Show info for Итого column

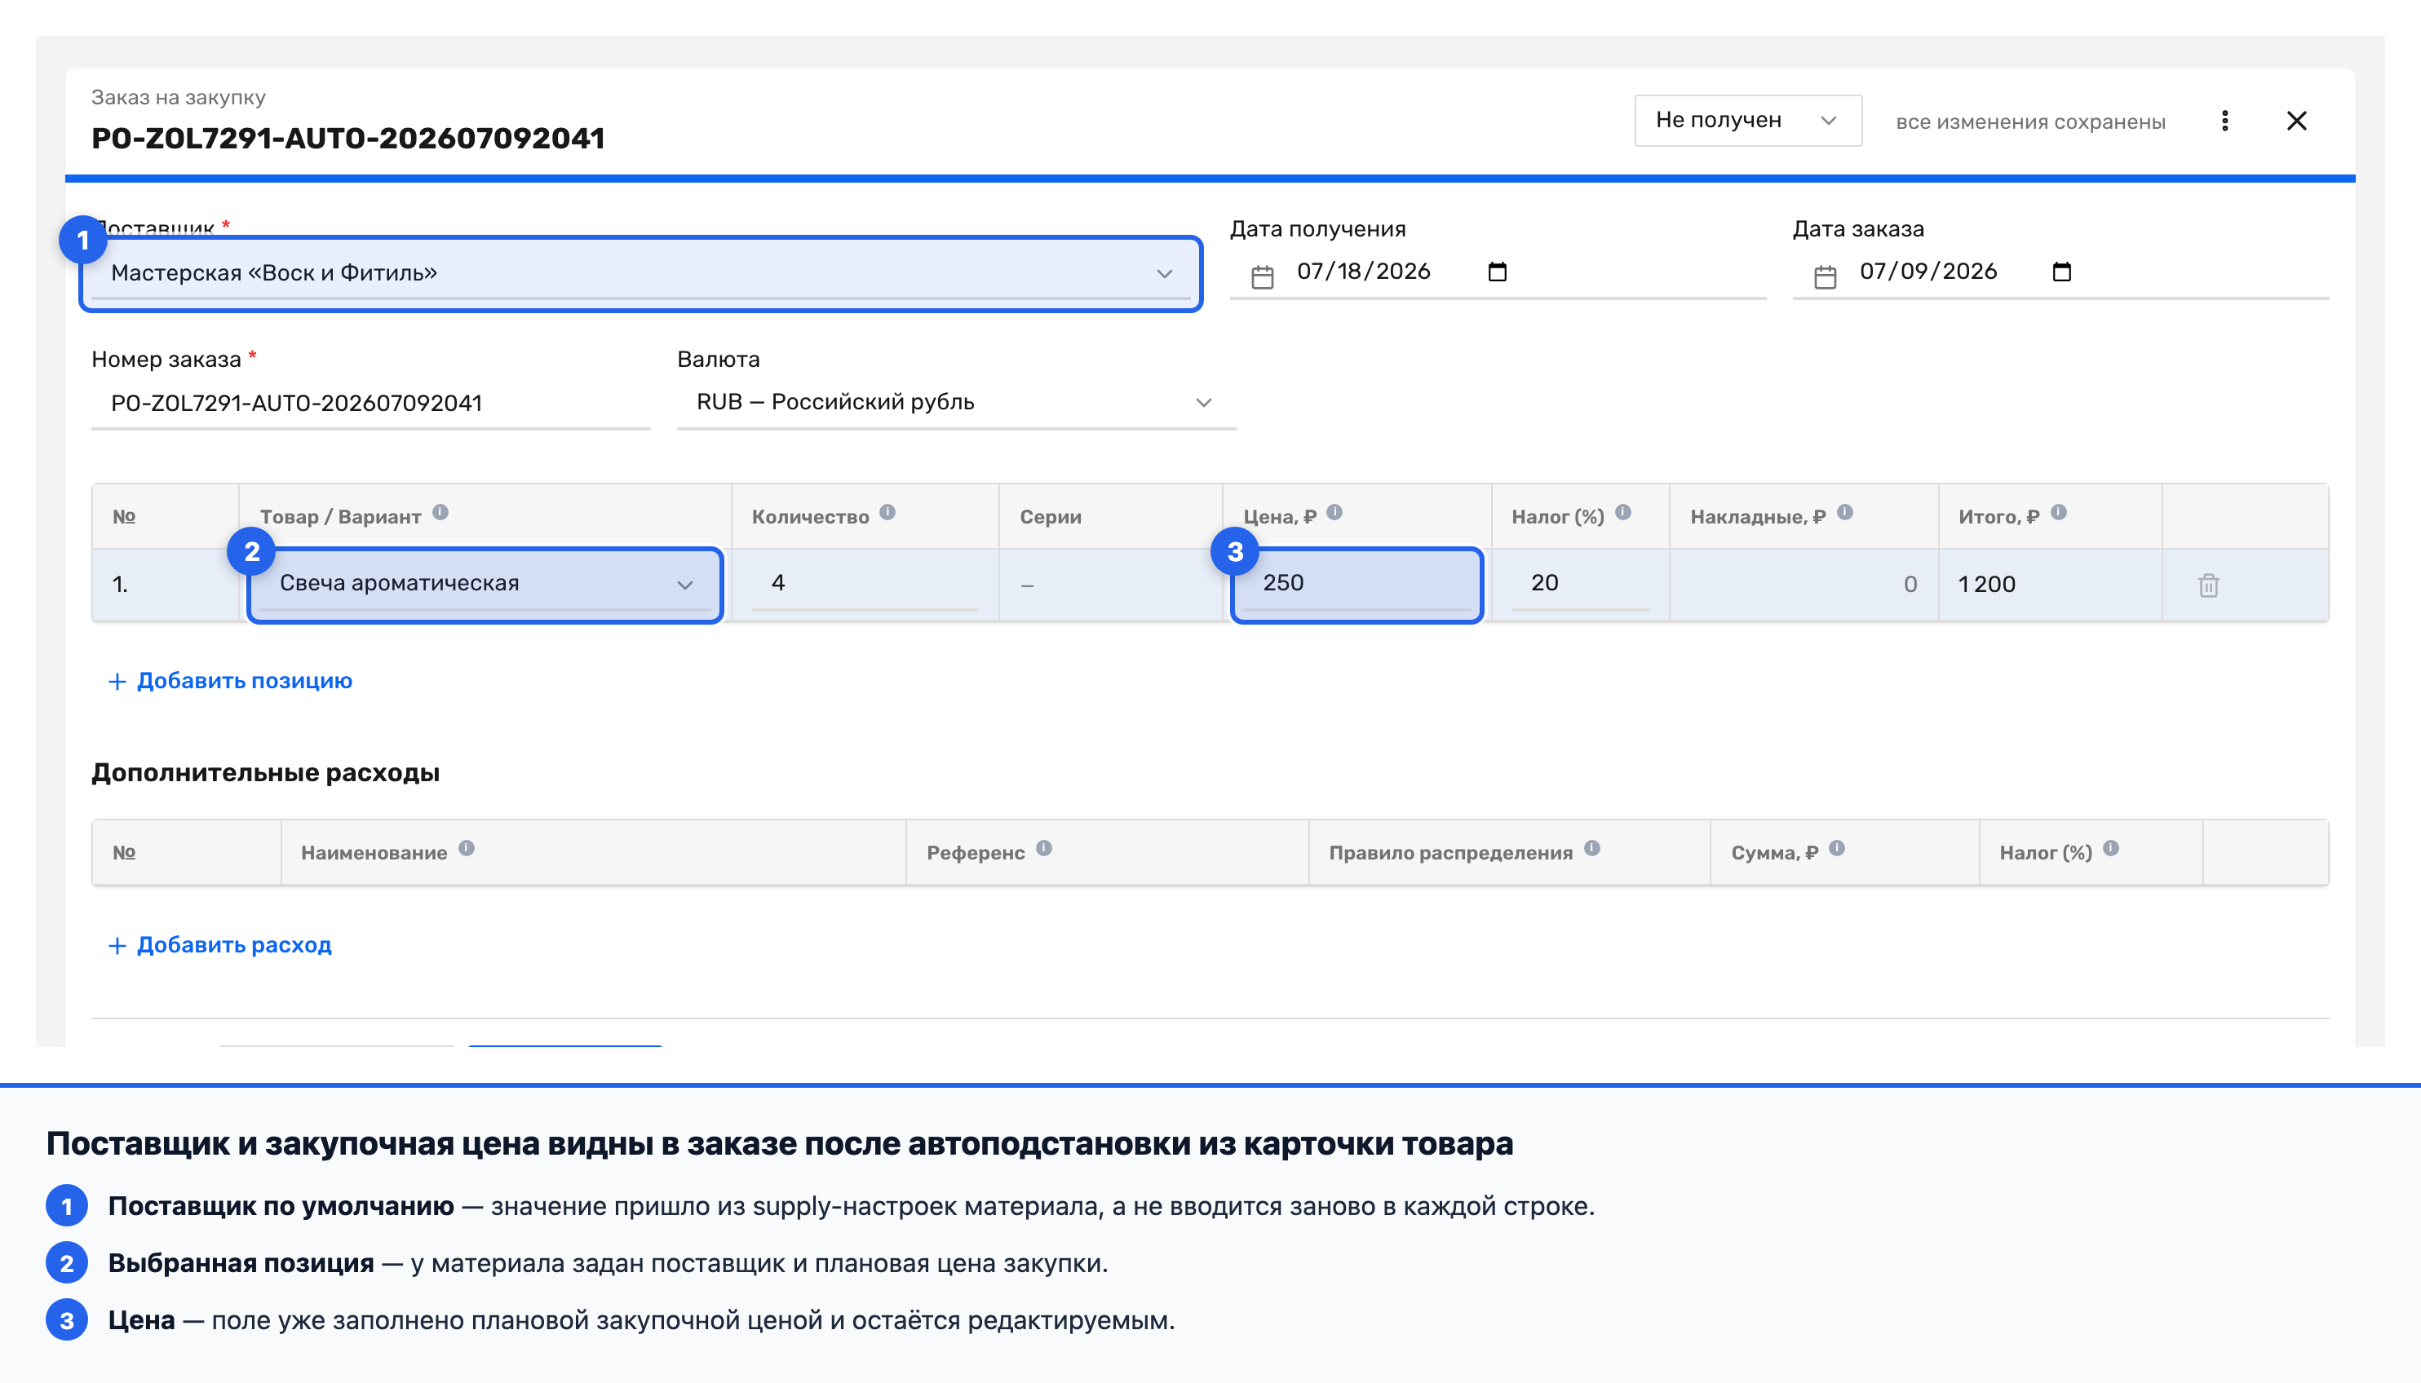(x=2058, y=512)
